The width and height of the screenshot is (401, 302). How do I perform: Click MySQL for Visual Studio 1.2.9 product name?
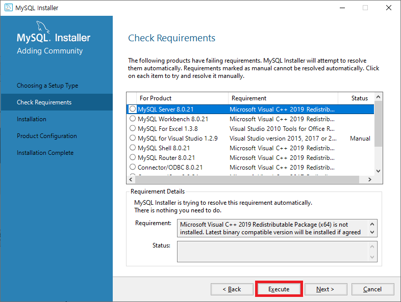pos(178,139)
